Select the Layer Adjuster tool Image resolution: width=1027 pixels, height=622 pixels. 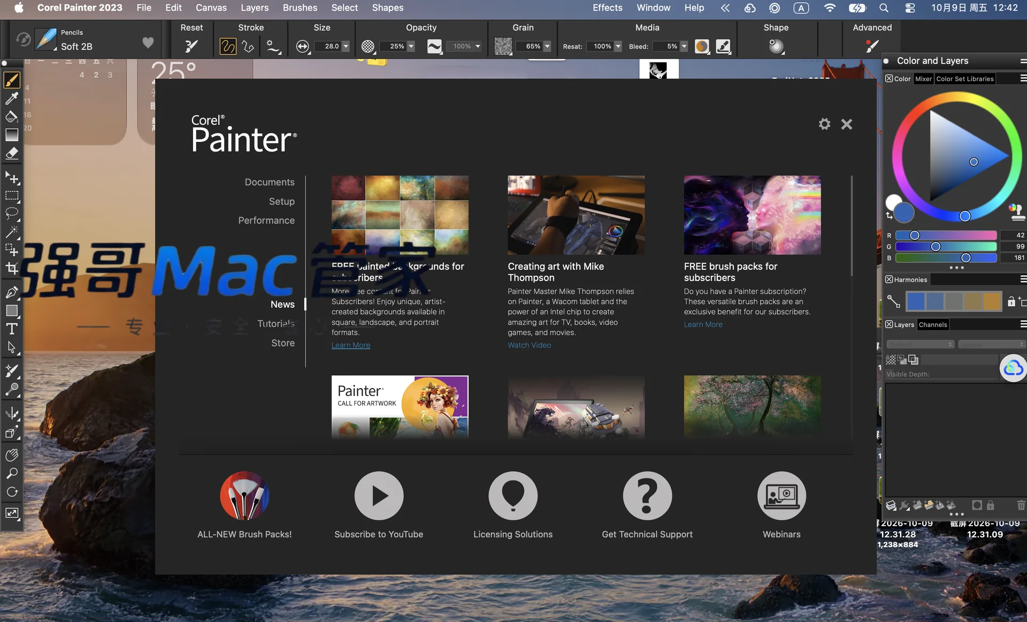pos(12,177)
